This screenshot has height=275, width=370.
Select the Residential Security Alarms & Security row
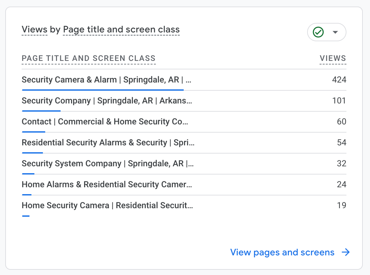[x=108, y=142]
